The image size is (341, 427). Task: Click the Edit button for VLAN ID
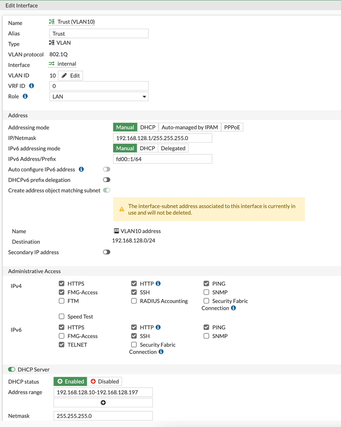coord(71,76)
